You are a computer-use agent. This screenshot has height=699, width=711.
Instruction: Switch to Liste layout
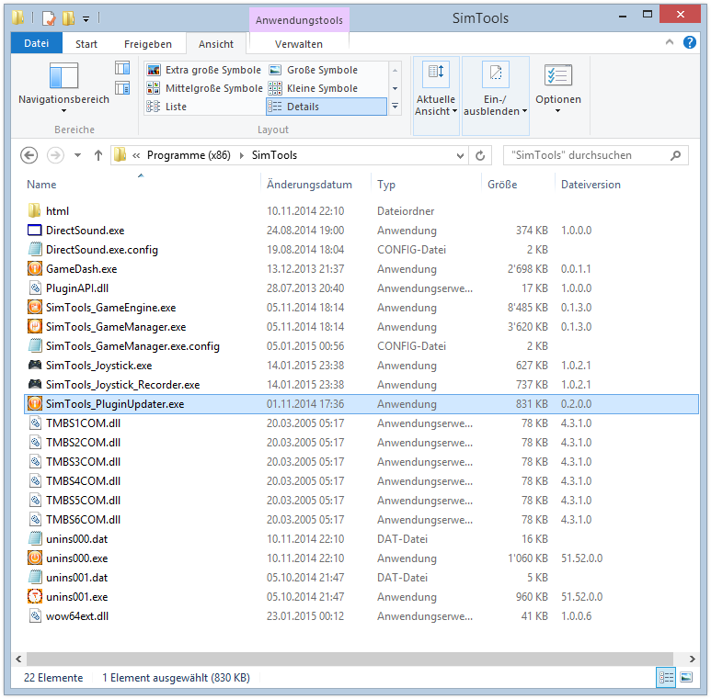click(166, 107)
